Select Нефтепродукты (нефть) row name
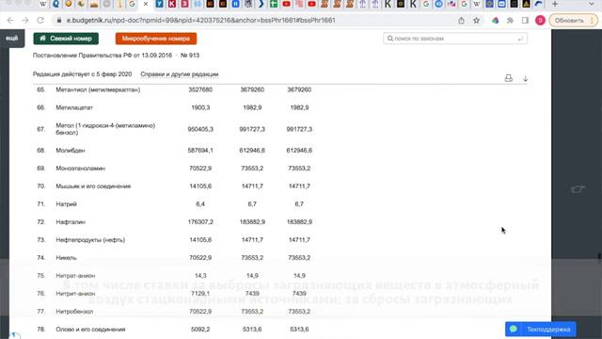 click(90, 240)
